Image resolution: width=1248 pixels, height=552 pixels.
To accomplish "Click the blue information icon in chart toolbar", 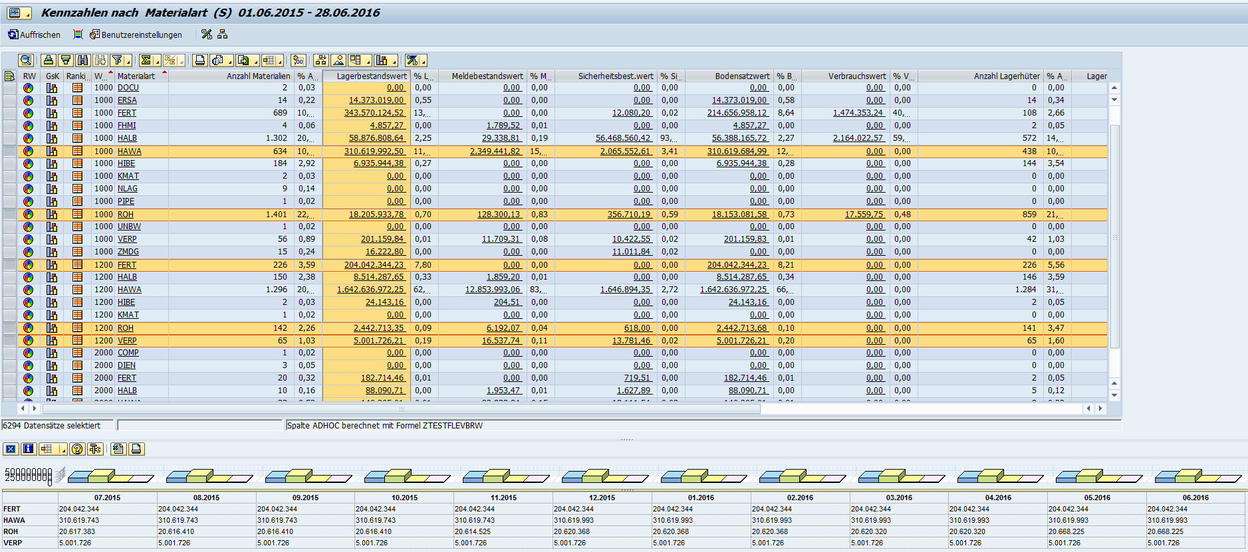I will pos(28,449).
